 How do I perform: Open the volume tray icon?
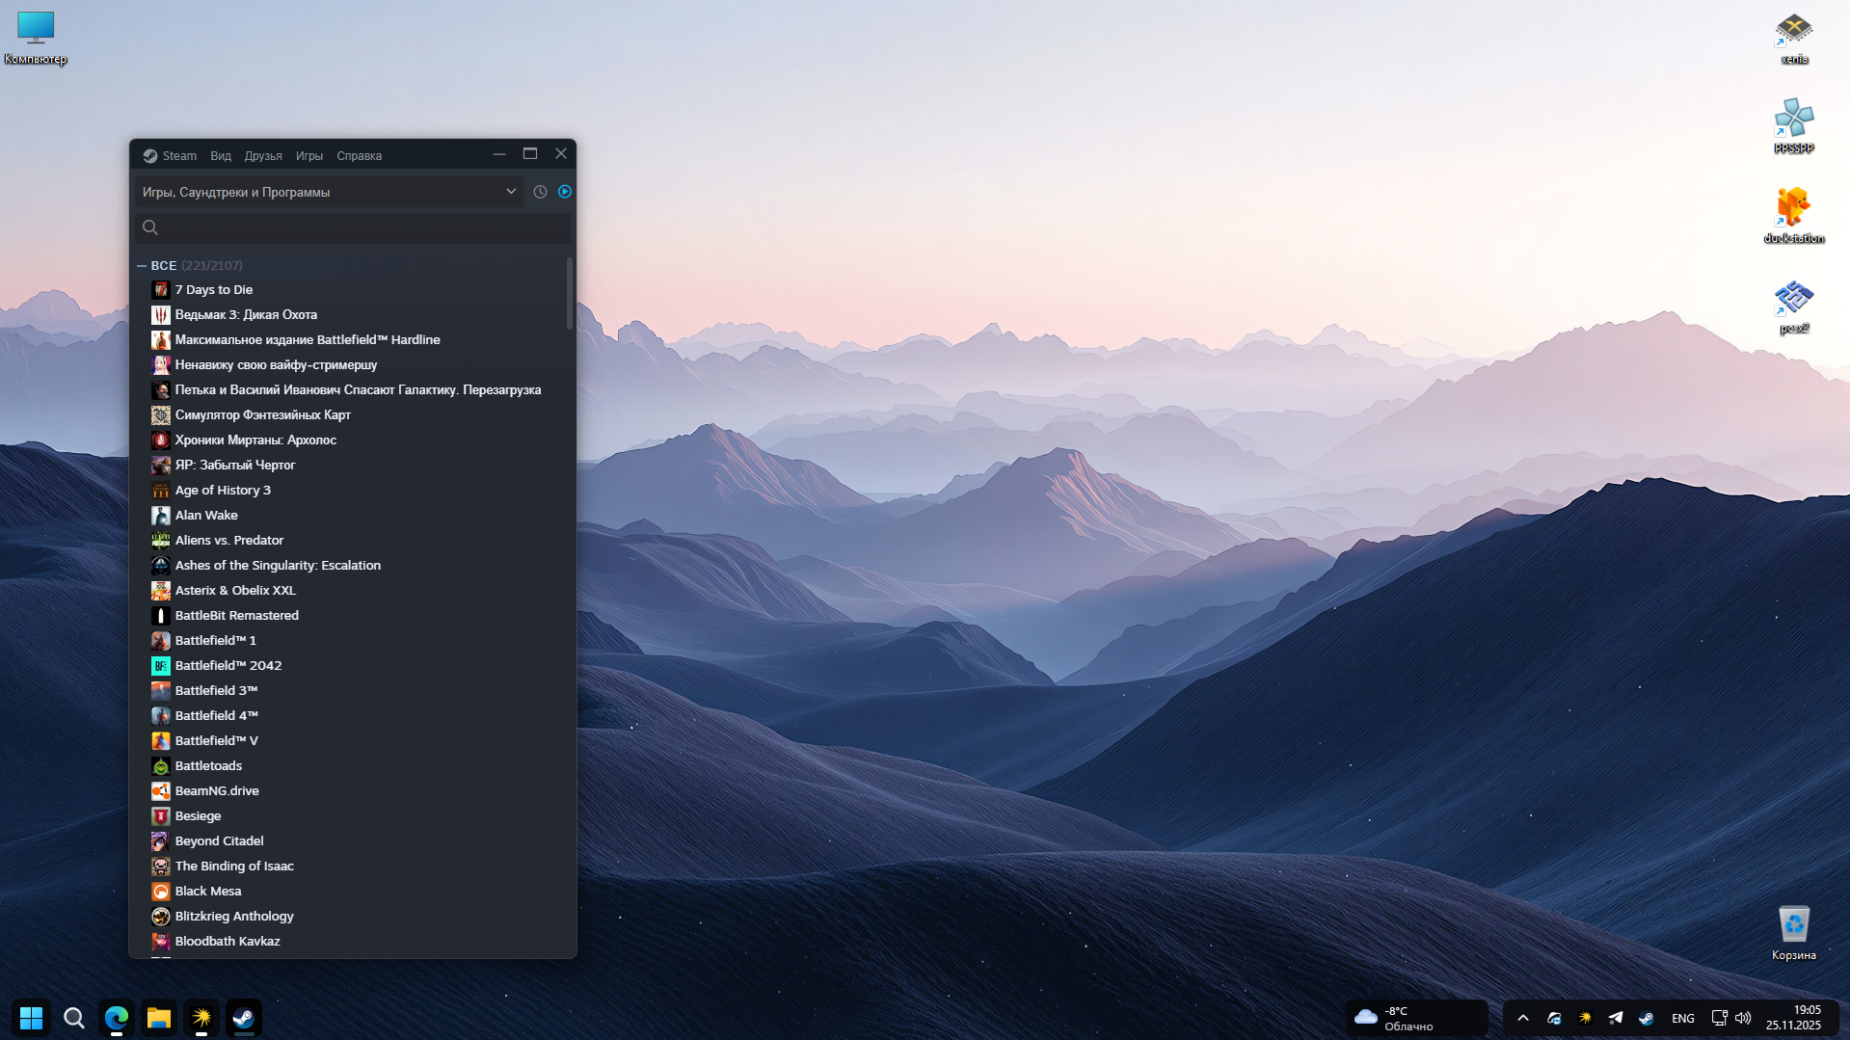coord(1743,1018)
